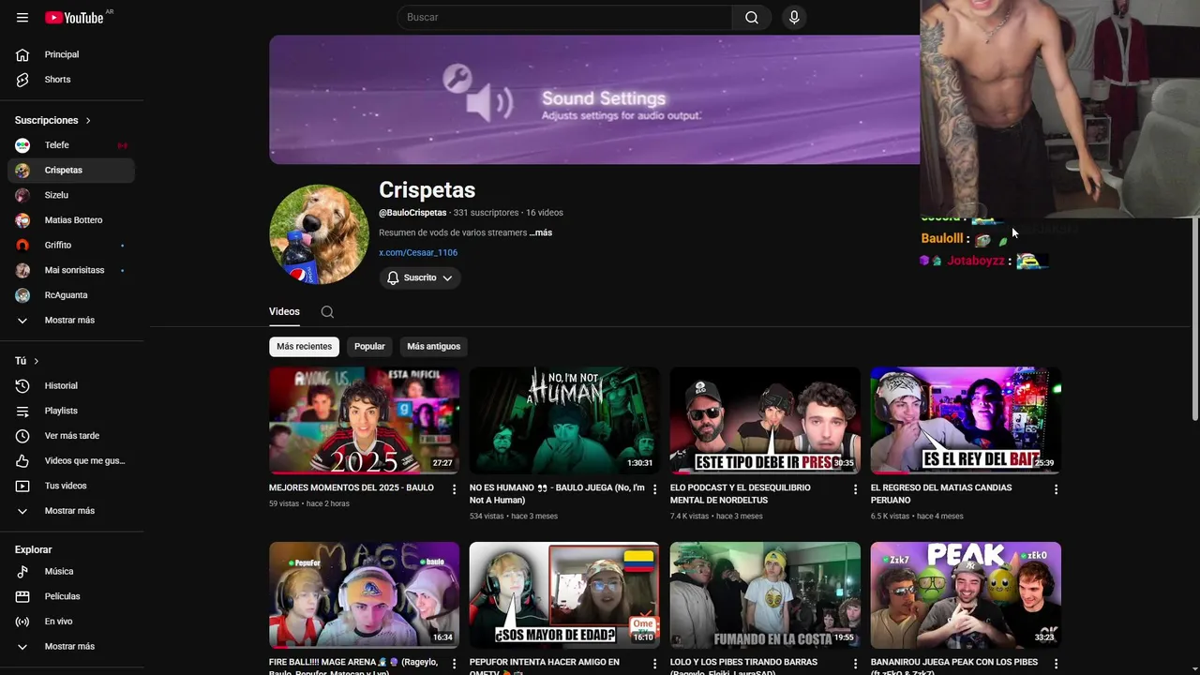Open EL REGRESO DEL MATIAS CANDIAS title
1200x675 pixels.
941,494
